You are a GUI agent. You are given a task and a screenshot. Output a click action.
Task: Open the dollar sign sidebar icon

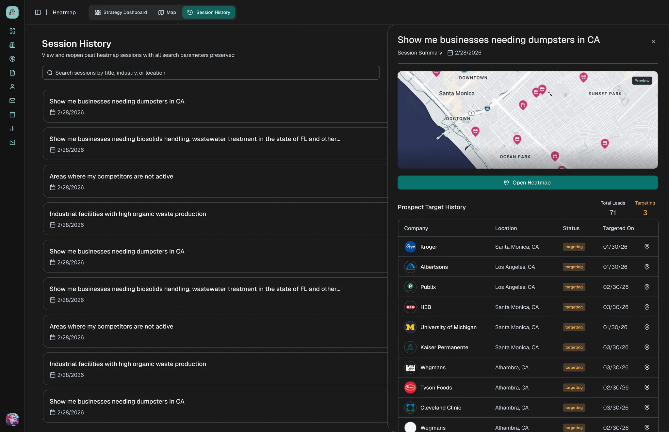[x=12, y=59]
